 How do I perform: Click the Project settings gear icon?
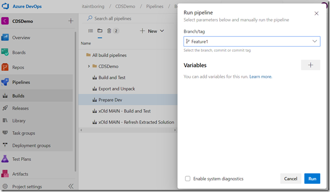5,186
